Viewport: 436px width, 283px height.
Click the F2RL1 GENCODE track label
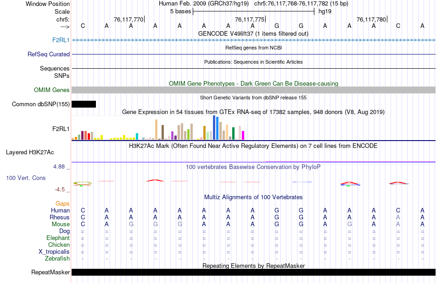[61, 40]
